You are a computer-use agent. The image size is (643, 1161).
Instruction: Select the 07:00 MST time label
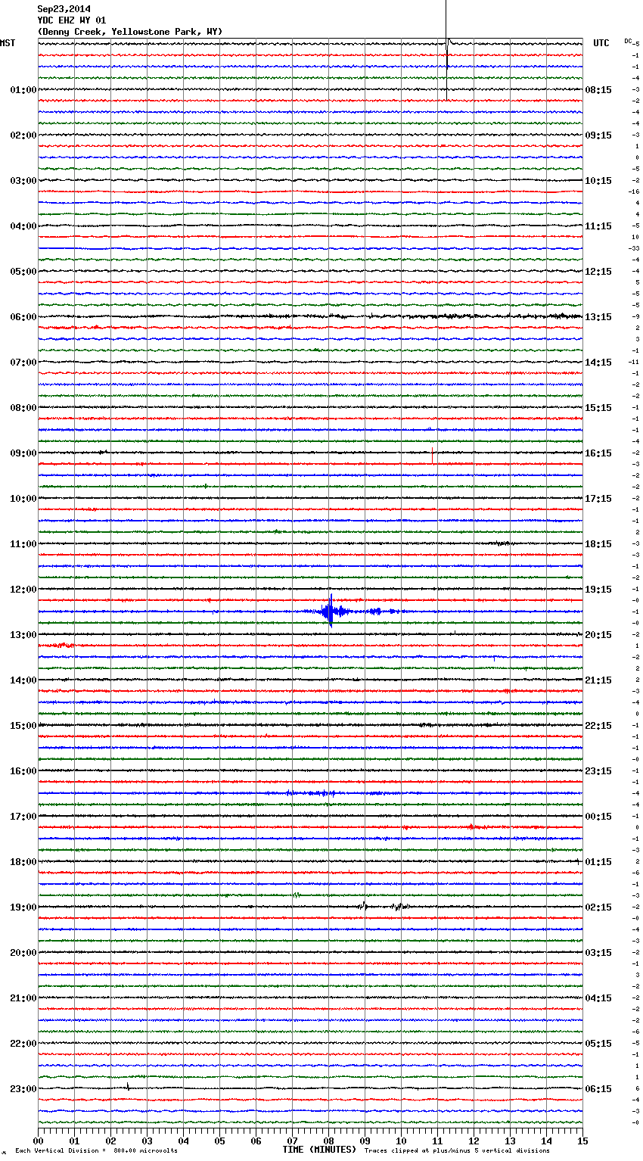pyautogui.click(x=23, y=363)
